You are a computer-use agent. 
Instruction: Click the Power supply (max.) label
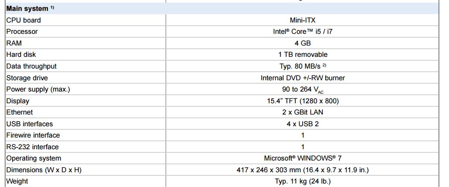[38, 89]
